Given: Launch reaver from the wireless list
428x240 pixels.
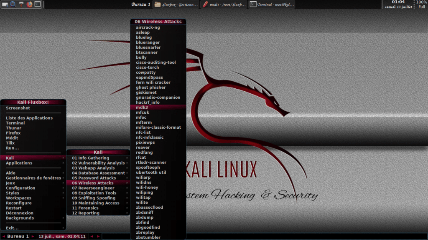Looking at the screenshot, I should [x=158, y=147].
